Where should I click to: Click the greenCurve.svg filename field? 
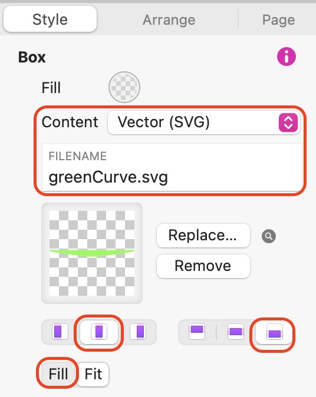pos(172,168)
